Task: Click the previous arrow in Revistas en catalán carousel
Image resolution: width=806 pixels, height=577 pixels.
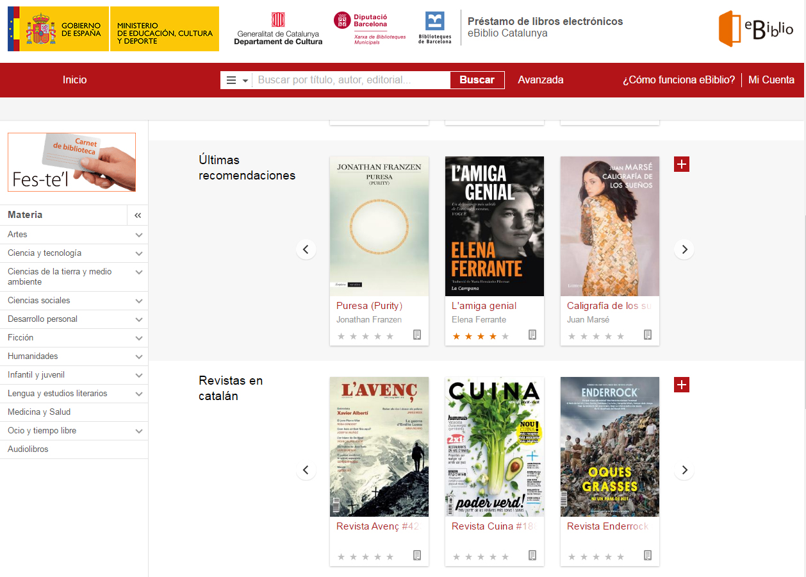Action: click(306, 470)
